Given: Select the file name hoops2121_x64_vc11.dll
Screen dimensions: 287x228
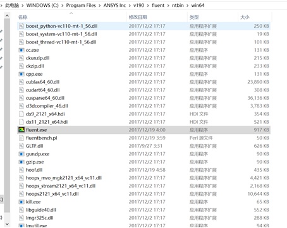Looking at the screenshot, I should (52, 194).
